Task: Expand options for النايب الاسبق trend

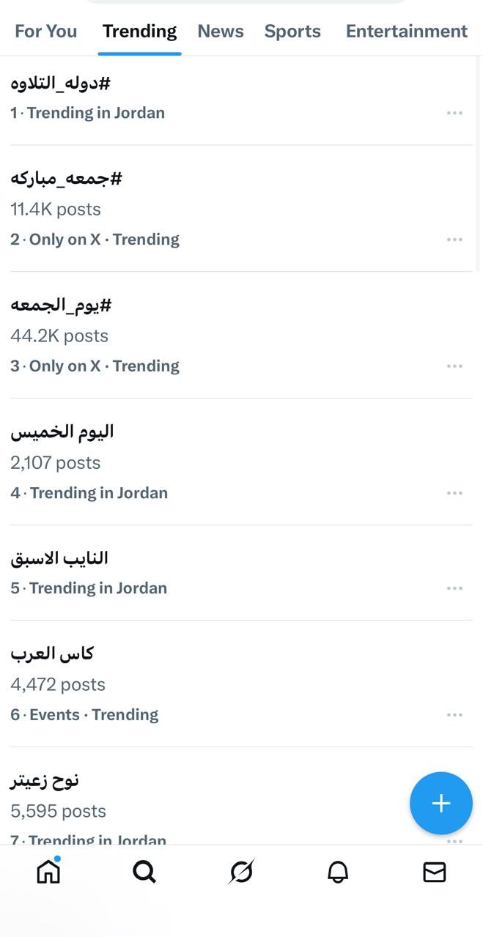Action: pyautogui.click(x=454, y=588)
